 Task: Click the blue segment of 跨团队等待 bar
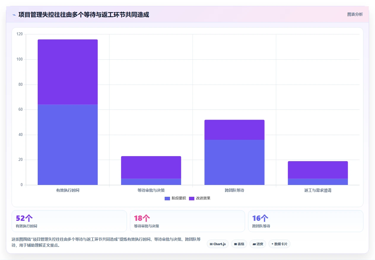(x=234, y=162)
